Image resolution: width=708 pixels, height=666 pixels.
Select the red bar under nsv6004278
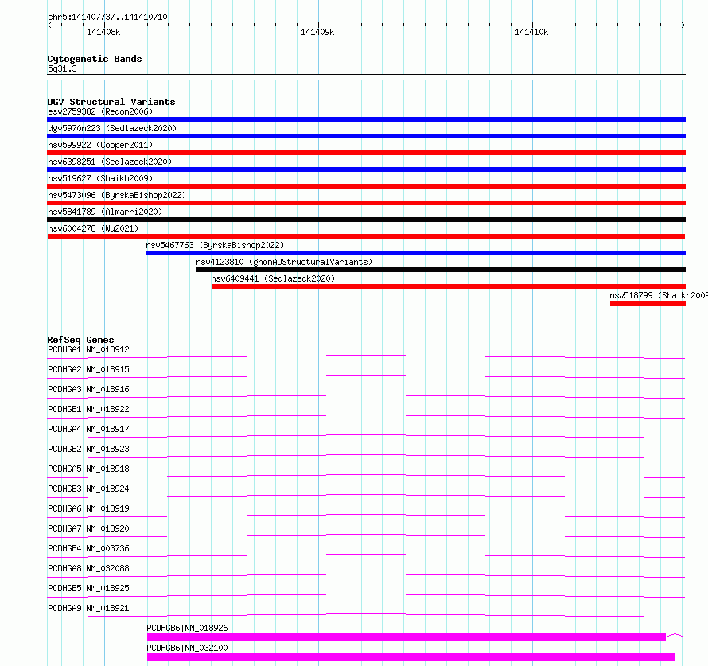coord(366,236)
